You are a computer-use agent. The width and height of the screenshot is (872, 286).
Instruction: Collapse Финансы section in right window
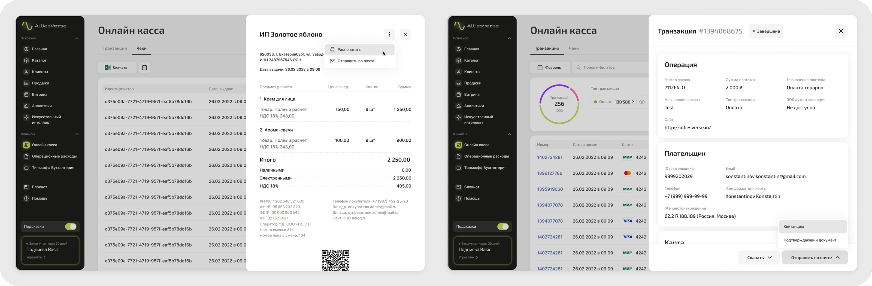click(x=509, y=134)
